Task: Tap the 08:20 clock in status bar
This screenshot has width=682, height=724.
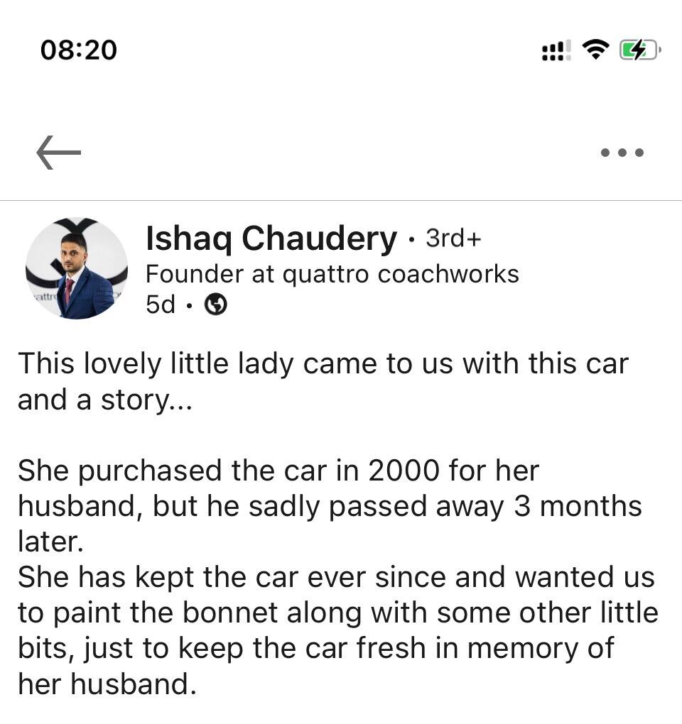Action: [x=79, y=50]
